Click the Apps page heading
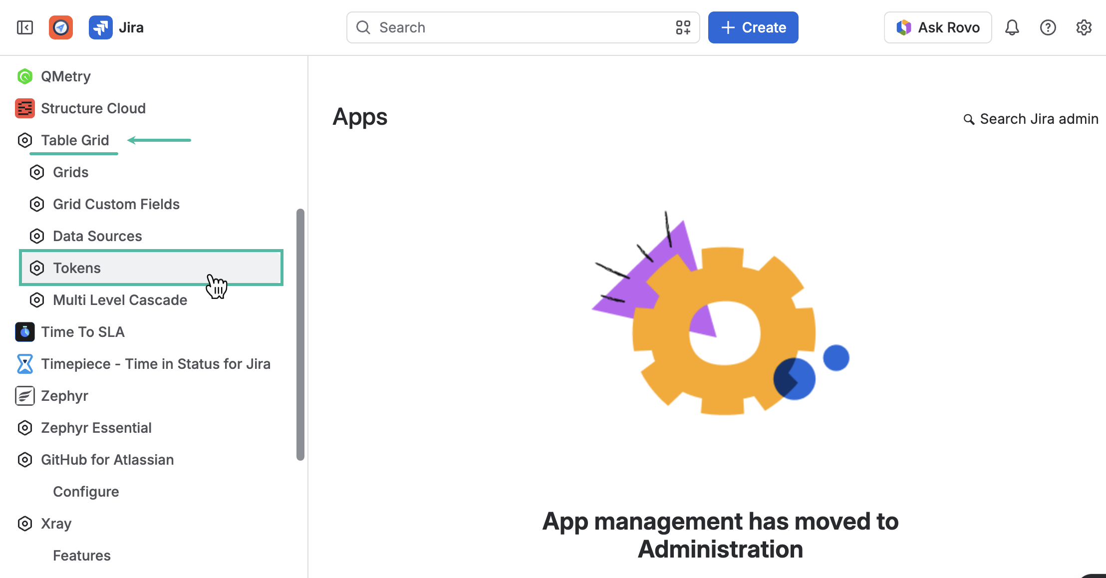Image resolution: width=1106 pixels, height=578 pixels. [x=360, y=117]
